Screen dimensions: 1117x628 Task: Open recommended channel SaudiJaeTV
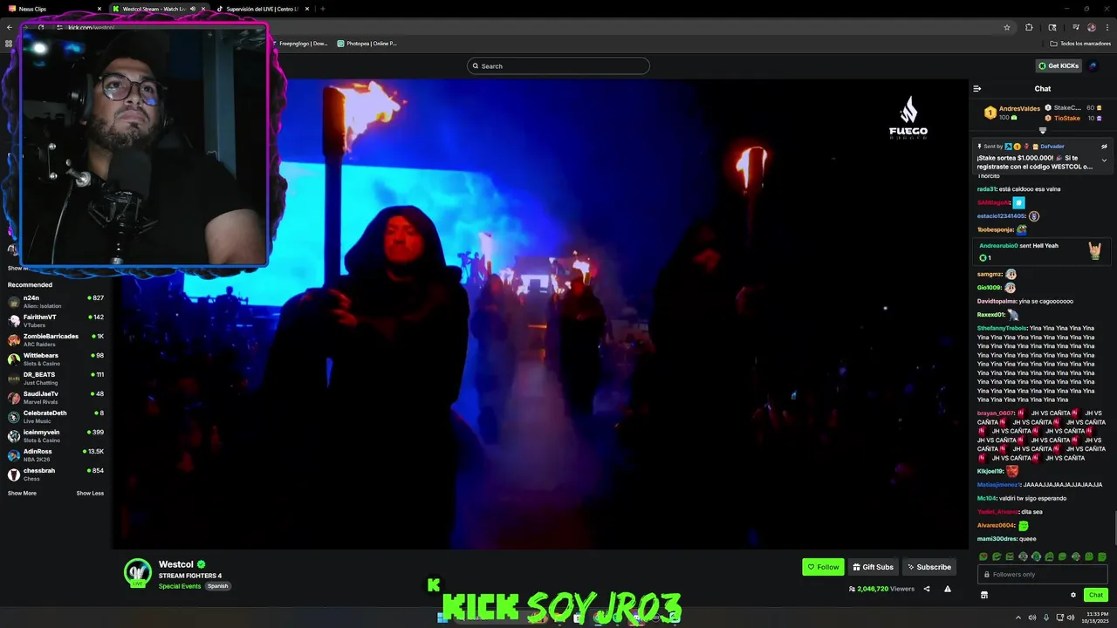point(56,398)
